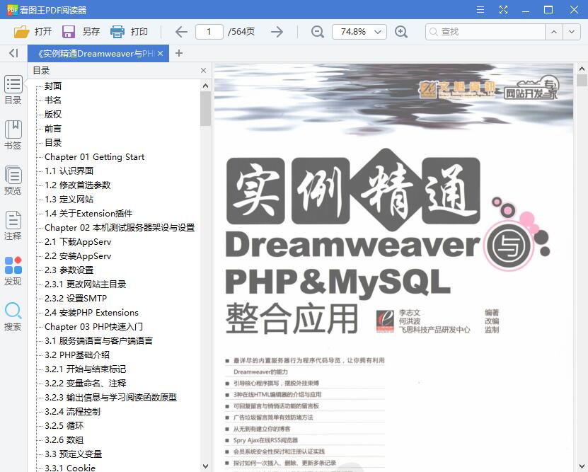Image resolution: width=588 pixels, height=472 pixels.
Task: Go to 3.2.2 变量命名、注释
Action: (x=85, y=384)
